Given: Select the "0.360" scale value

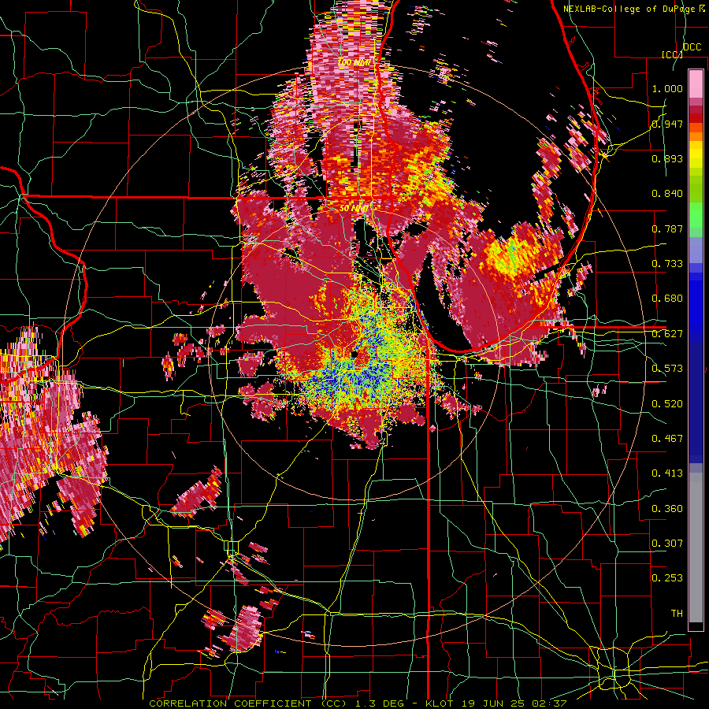Looking at the screenshot, I should point(667,509).
